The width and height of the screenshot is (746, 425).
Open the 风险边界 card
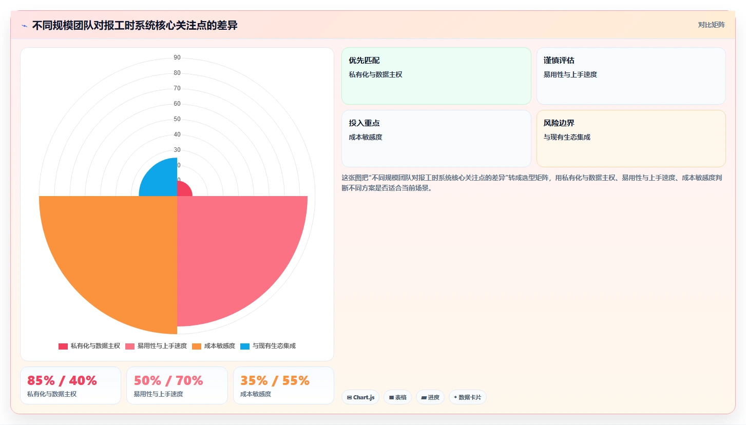(631, 139)
